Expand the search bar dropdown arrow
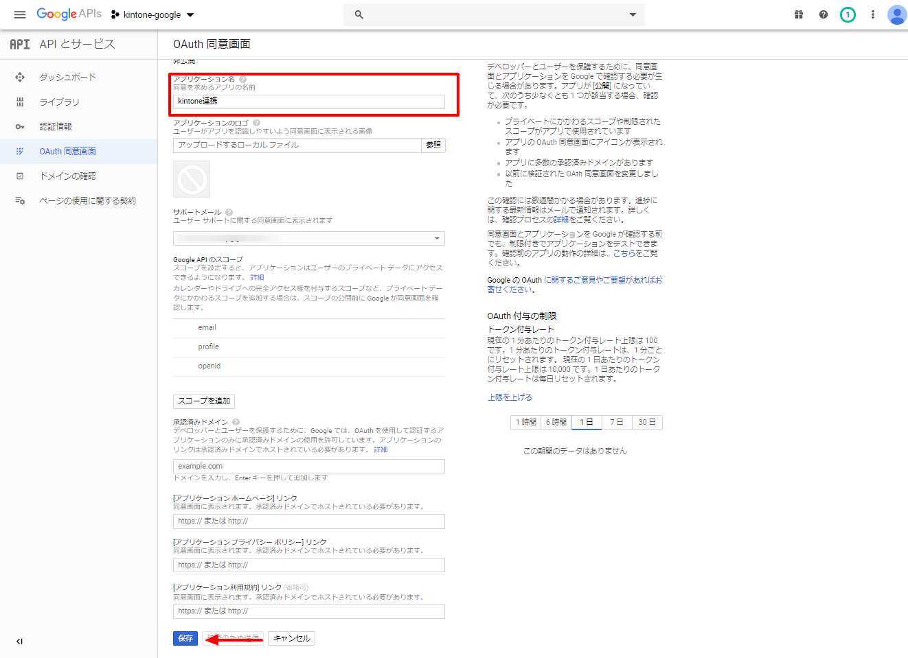The width and height of the screenshot is (908, 658). [x=633, y=14]
